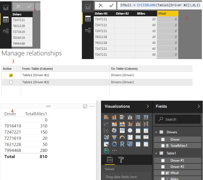The height and width of the screenshot is (180, 203).
Task: Open Data view beside the Driver-only table
Action: point(6,20)
